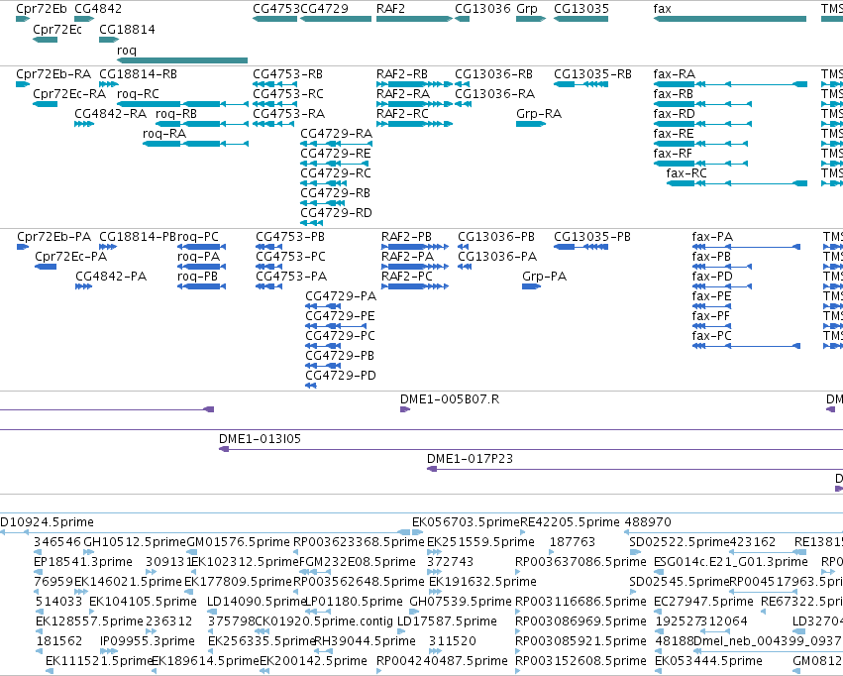
Task: Click transcript label fax-RD
Action: coord(674,113)
